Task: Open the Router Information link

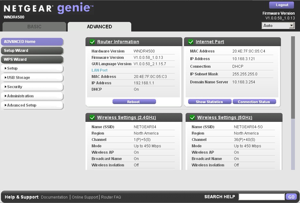Action: (x=118, y=42)
